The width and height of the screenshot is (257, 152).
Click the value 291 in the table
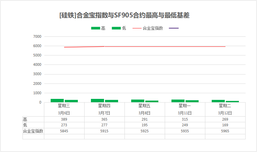pyautogui.click(x=144, y=119)
